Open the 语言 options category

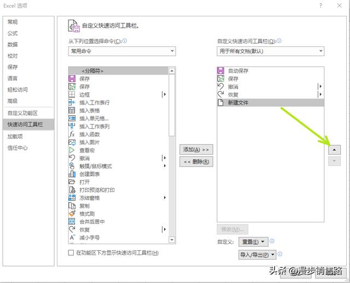(28, 78)
